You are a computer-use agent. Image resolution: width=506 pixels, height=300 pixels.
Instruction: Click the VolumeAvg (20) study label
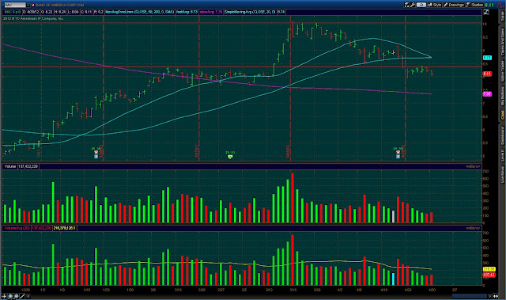pyautogui.click(x=17, y=228)
